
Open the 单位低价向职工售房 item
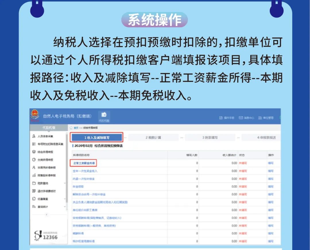85,210
